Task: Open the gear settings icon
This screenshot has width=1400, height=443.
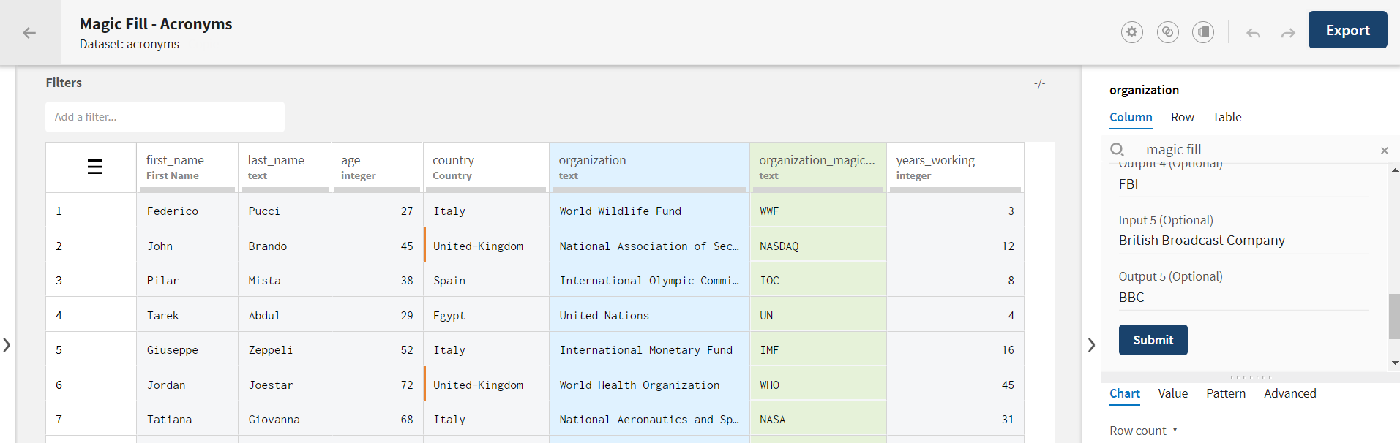Action: tap(1131, 32)
